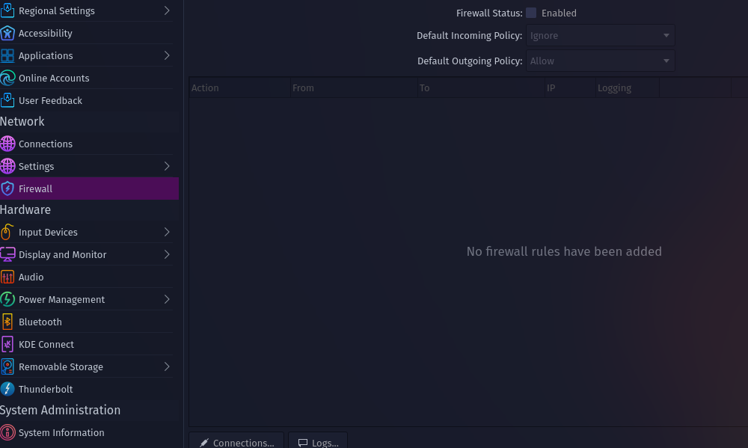The height and width of the screenshot is (448, 748).
Task: Click the Input Devices mouse icon
Action: 7,232
